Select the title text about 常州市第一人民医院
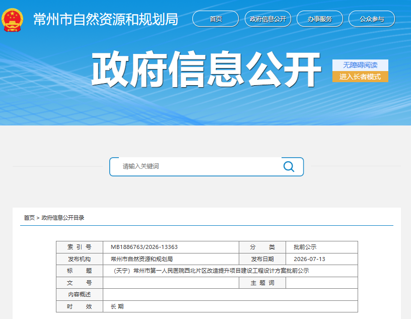 [x=211, y=271]
